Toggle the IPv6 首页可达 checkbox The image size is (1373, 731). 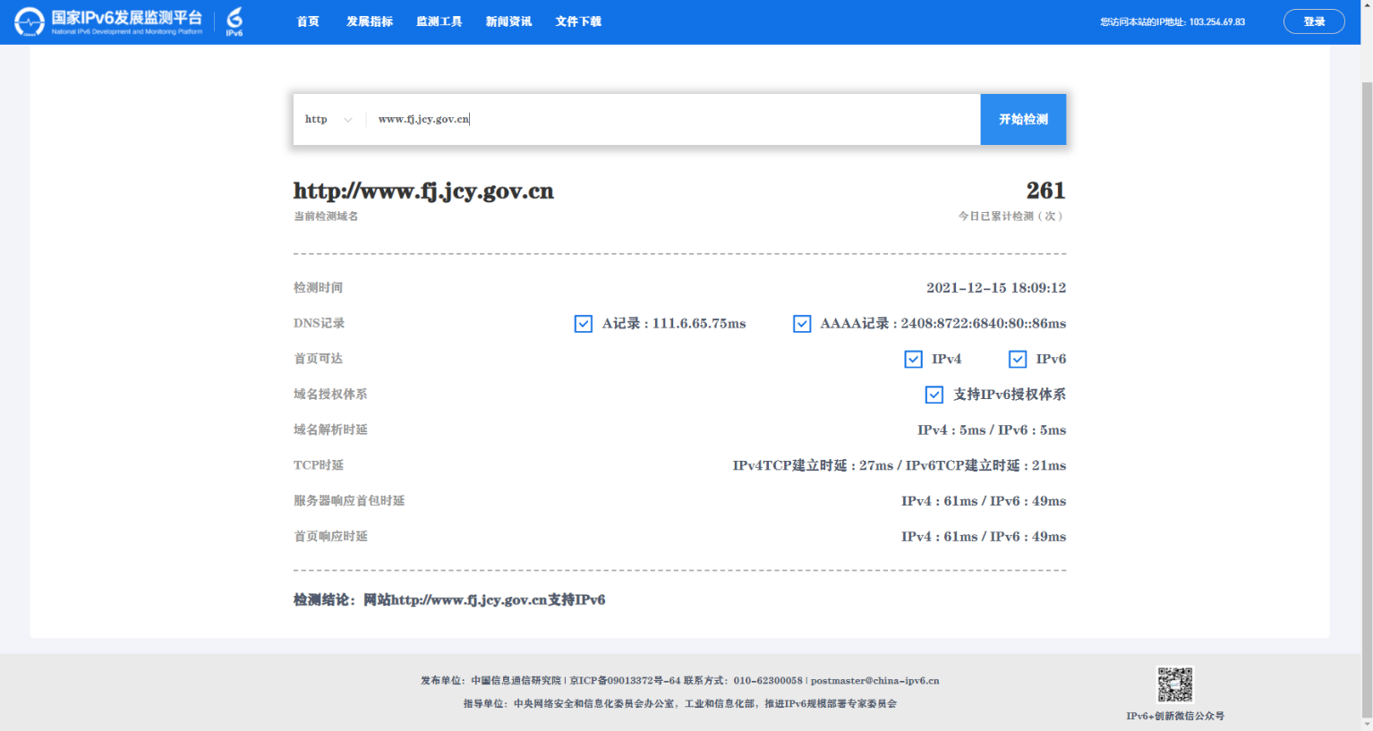point(1018,359)
